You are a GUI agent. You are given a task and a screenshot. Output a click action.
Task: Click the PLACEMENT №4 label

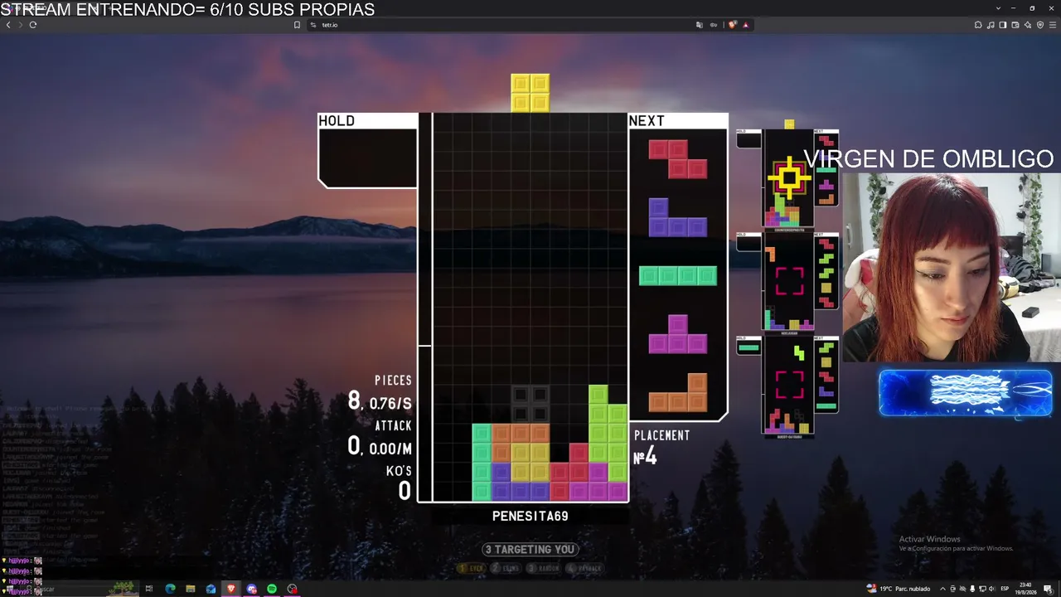coord(661,447)
